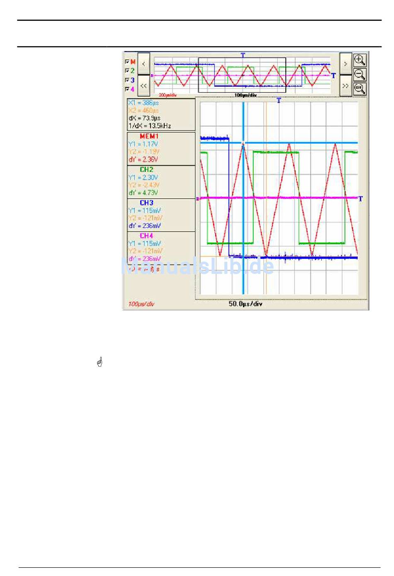
Task: Click the '1/dX = 13.5kHz' readout
Action: tap(150, 126)
